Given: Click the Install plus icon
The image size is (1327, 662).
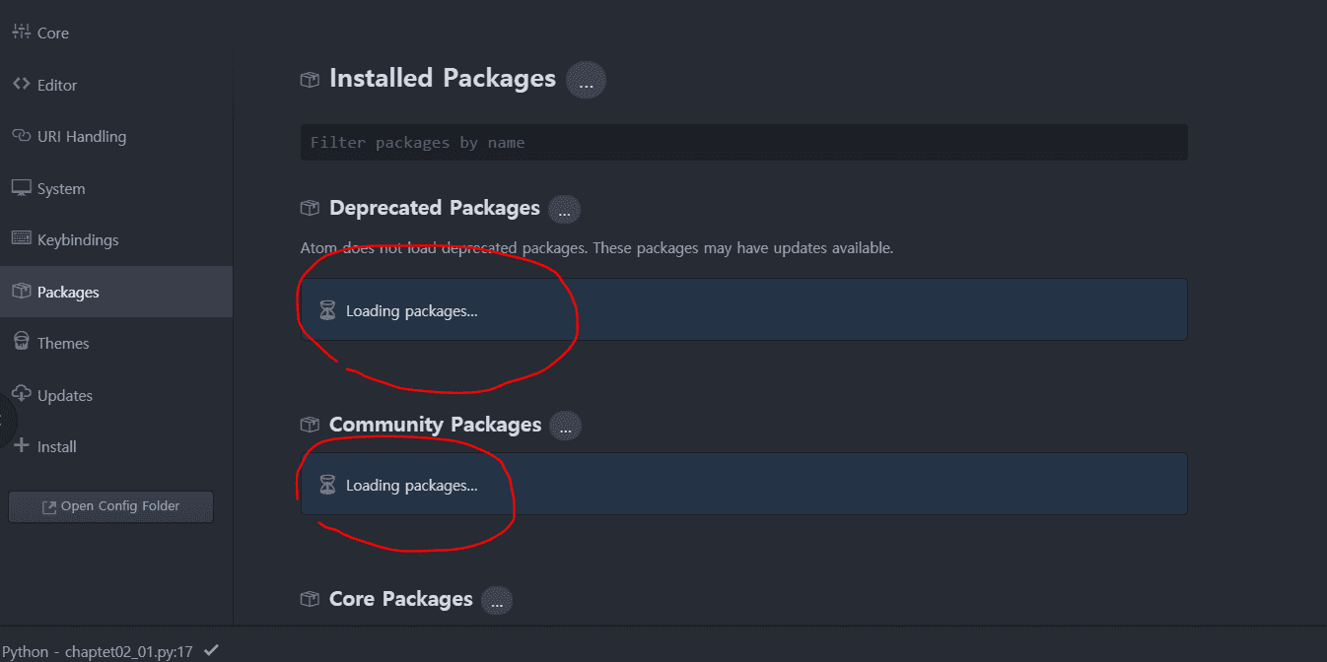Looking at the screenshot, I should [x=22, y=445].
